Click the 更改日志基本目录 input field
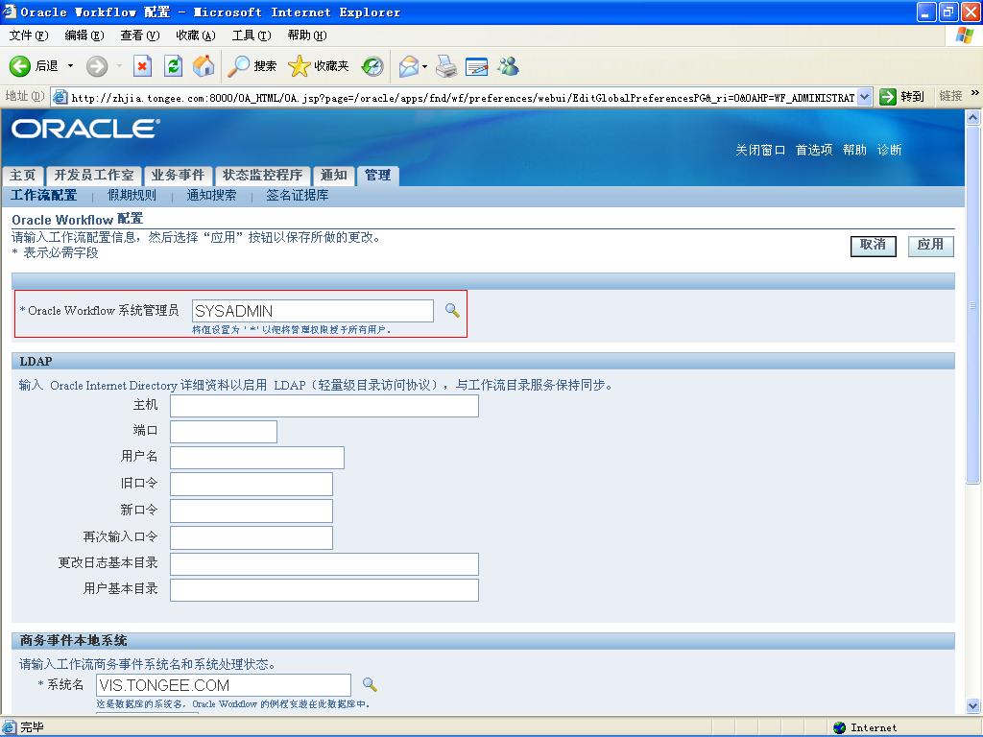Screen dimensions: 983x737 [324, 564]
